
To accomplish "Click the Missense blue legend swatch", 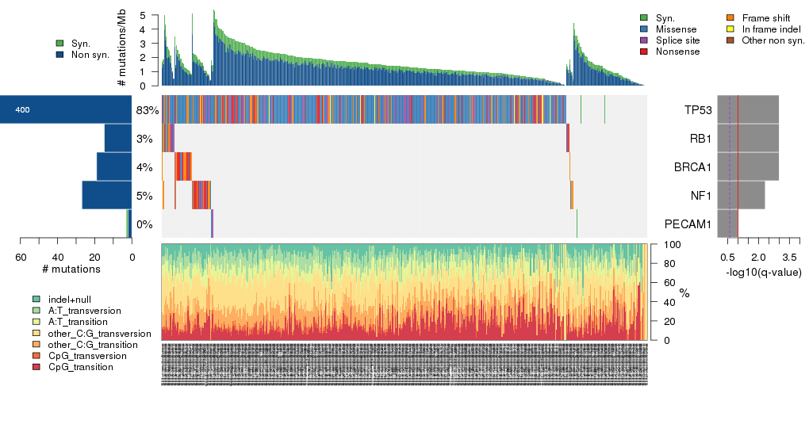I will (643, 29).
